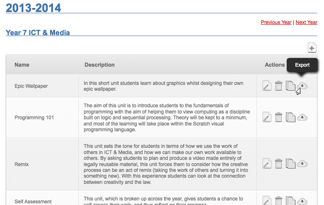Export Programming 101 via cloud icon
Screen dimensions: 324x205
coord(303,117)
